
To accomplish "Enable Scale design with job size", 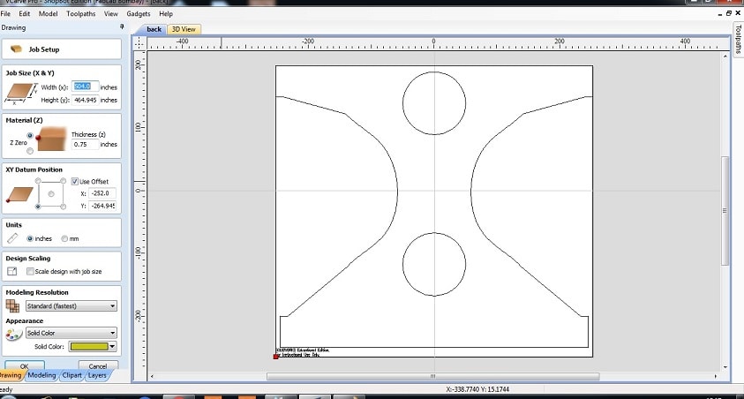I will point(30,271).
